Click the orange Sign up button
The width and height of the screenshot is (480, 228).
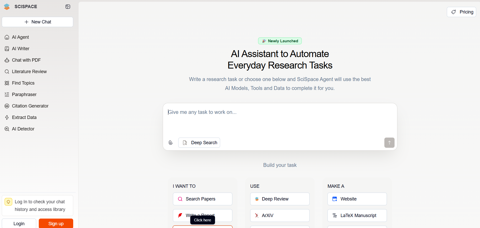[56, 223]
